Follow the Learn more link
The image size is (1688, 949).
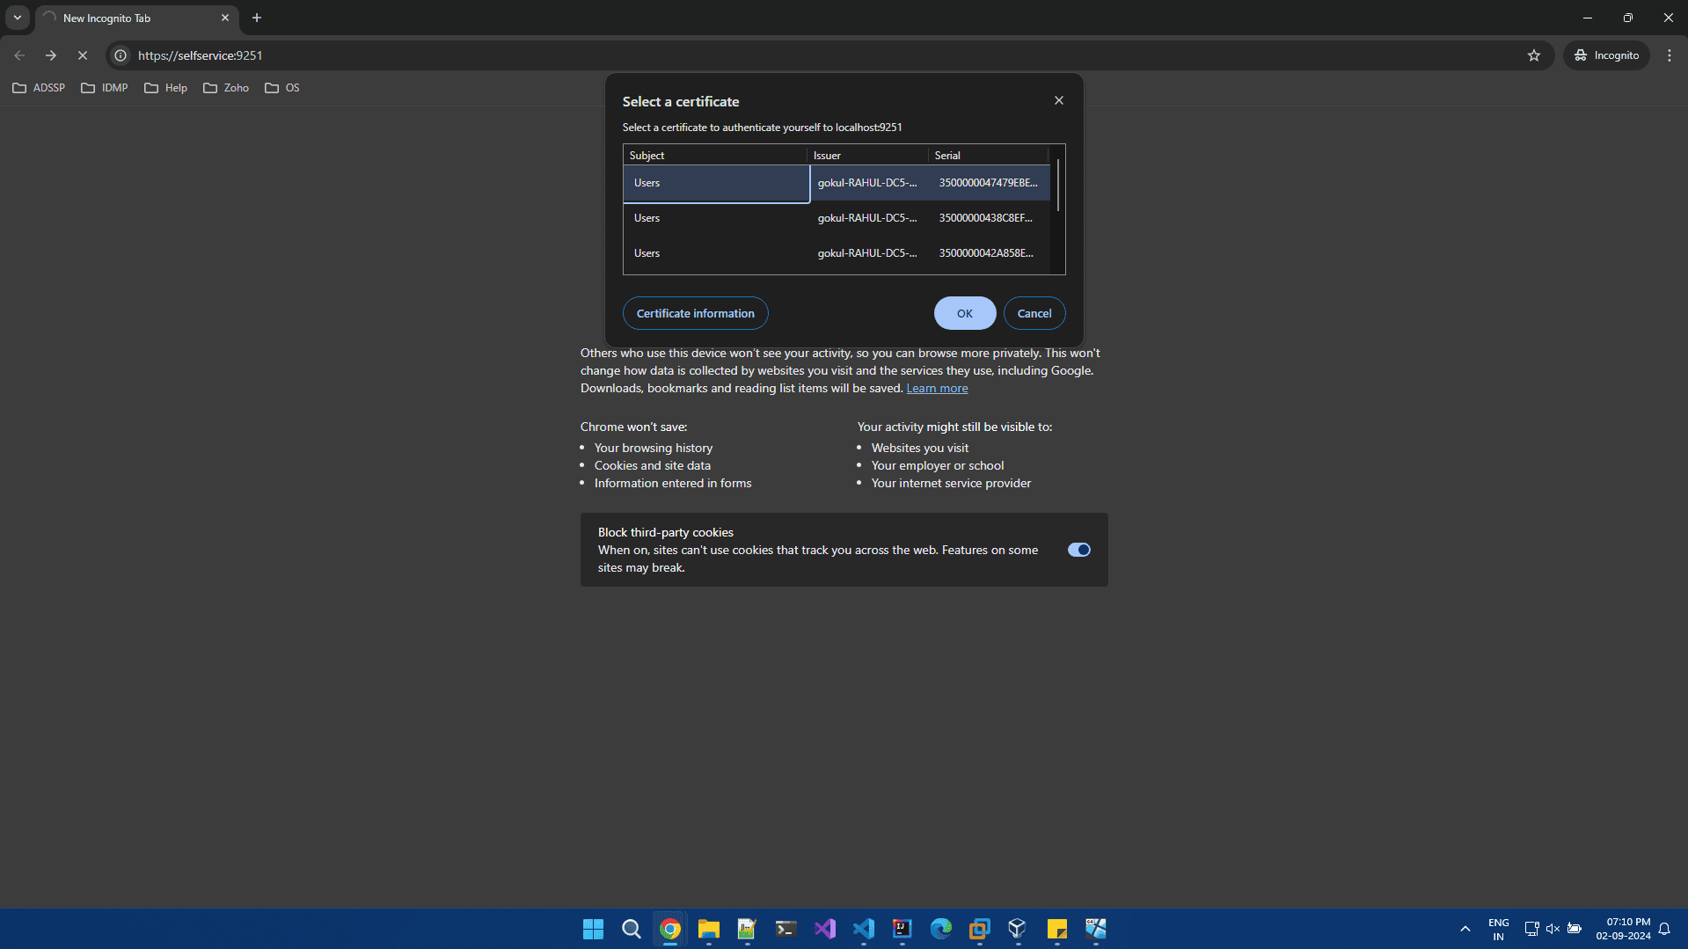937,389
